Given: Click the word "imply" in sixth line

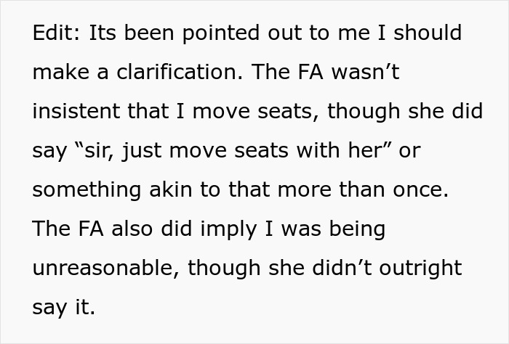Looking at the screenshot, I should pyautogui.click(x=228, y=230).
